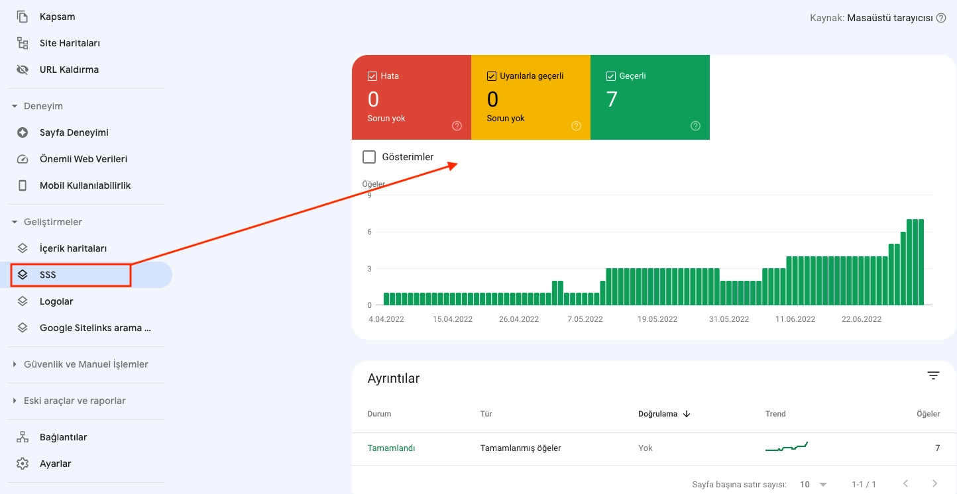
Task: Select the Site Haritaları sitemaps icon
Action: click(x=22, y=42)
